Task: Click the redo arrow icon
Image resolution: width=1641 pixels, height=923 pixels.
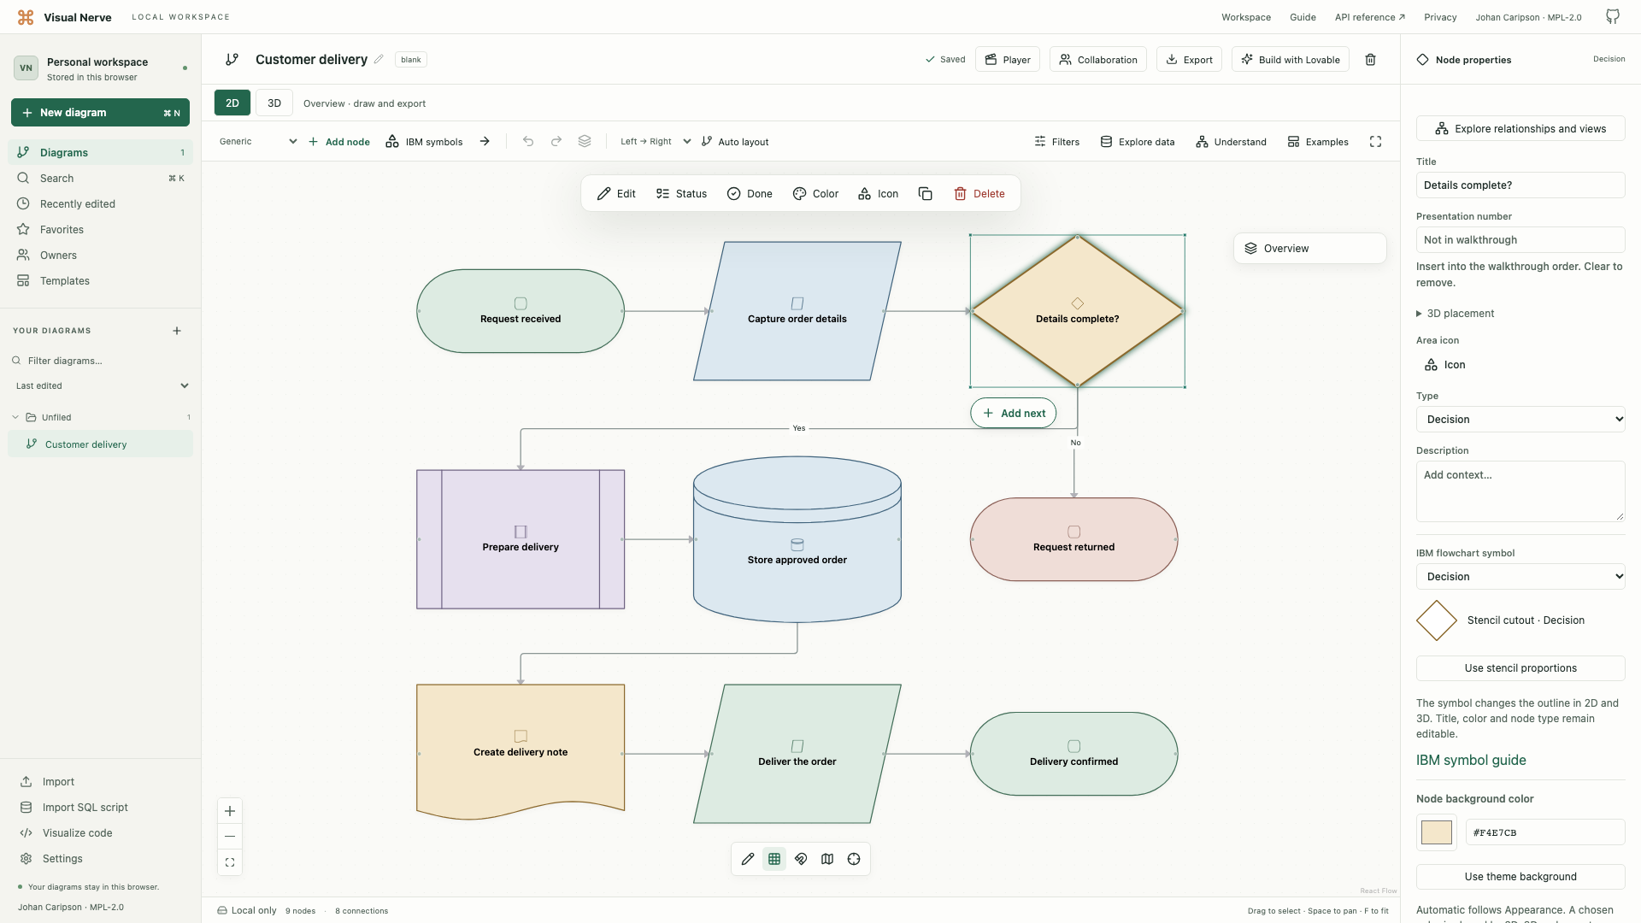Action: pyautogui.click(x=556, y=142)
